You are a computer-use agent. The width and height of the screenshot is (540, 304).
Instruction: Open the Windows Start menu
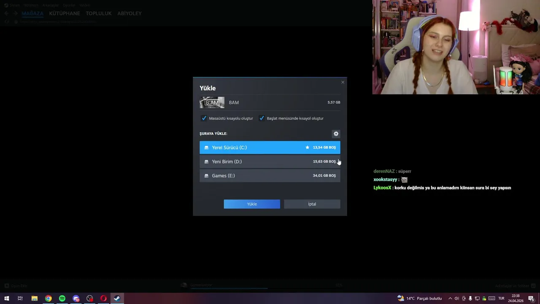pos(7,299)
